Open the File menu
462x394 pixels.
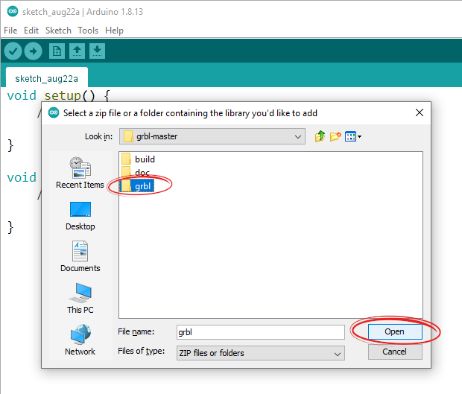coord(10,31)
